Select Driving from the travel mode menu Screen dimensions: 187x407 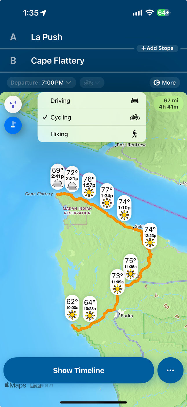(x=92, y=101)
